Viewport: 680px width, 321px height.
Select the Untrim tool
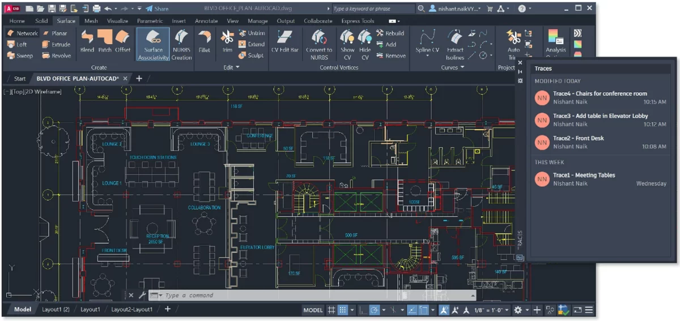click(x=251, y=33)
